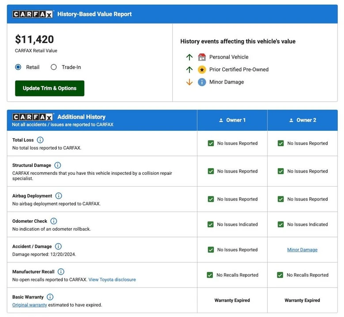Click the Structural Damage row label
The width and height of the screenshot is (344, 317).
[32, 165]
